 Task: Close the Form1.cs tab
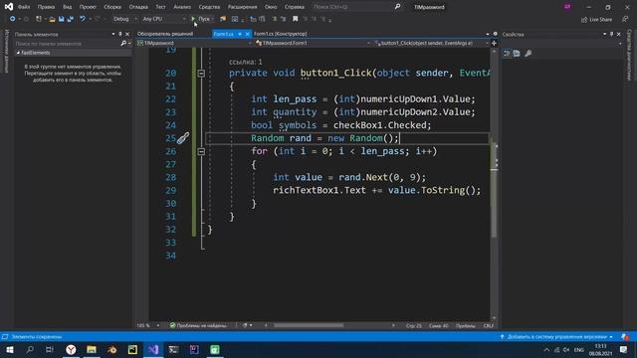(x=247, y=34)
